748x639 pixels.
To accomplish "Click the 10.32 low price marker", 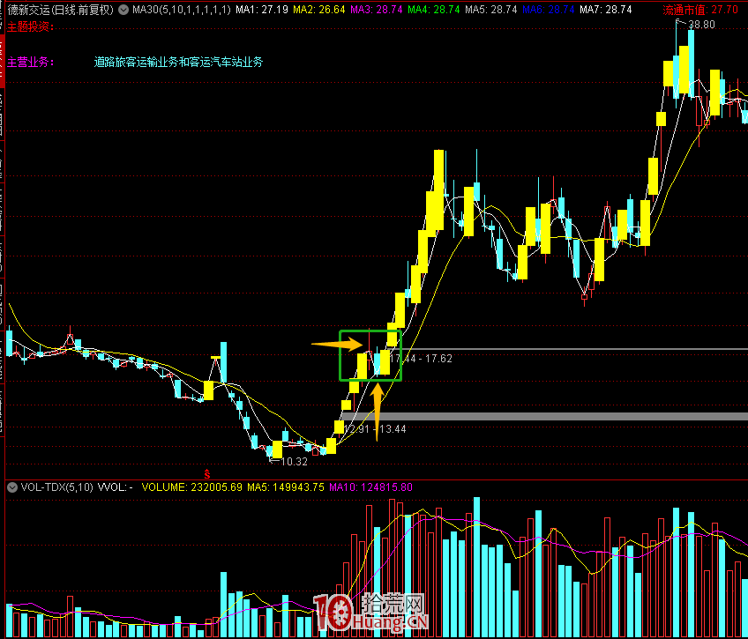I will click(x=295, y=462).
